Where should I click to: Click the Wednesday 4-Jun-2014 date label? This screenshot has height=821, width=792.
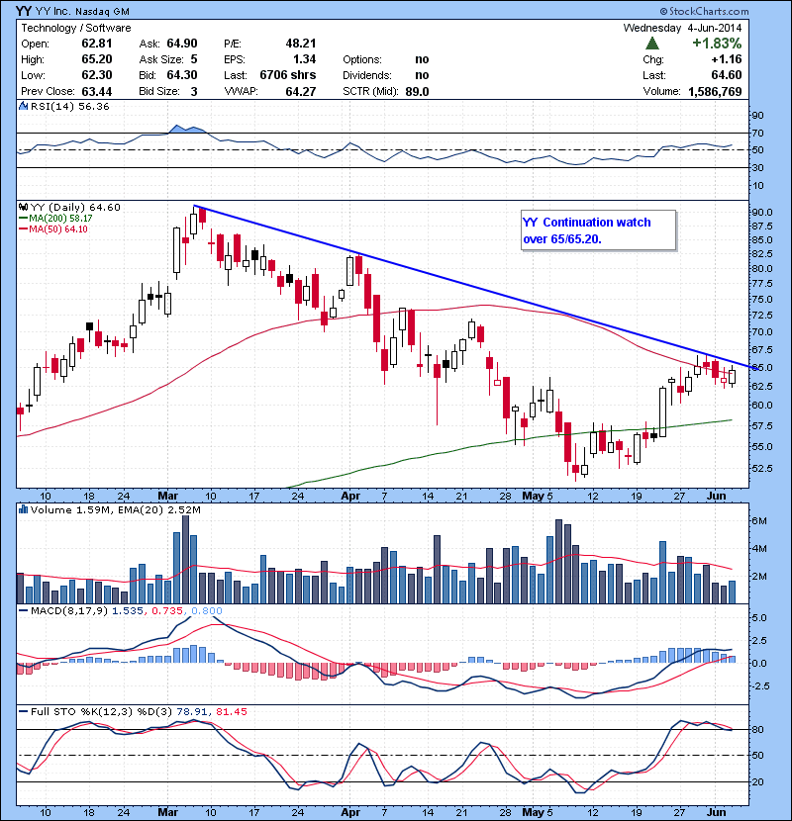click(683, 29)
